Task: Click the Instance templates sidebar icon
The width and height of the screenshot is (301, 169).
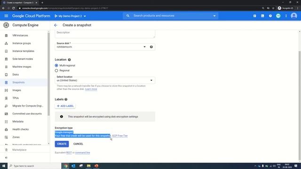Action: 6,51
